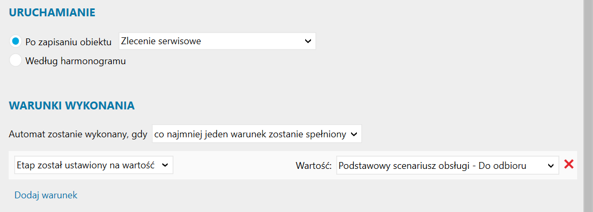593x212 pixels.
Task: Select the 'Według harmonogramu' radio button
Action: click(16, 60)
